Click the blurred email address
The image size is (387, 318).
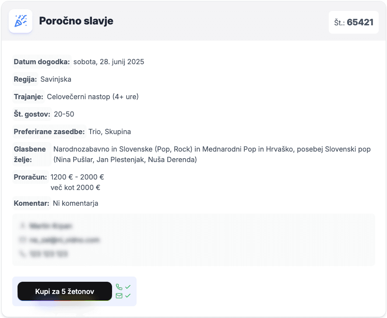pyautogui.click(x=64, y=240)
